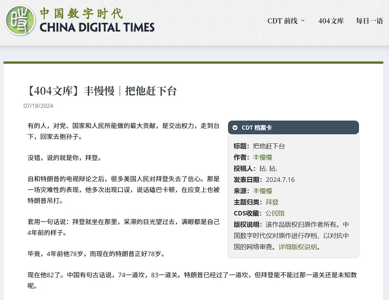The image size is (389, 300).
Task: Click the 标题 value 把他赶下台 in card
Action: [269, 146]
